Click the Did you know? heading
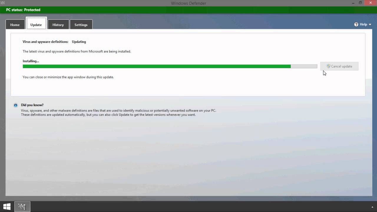 (32, 105)
